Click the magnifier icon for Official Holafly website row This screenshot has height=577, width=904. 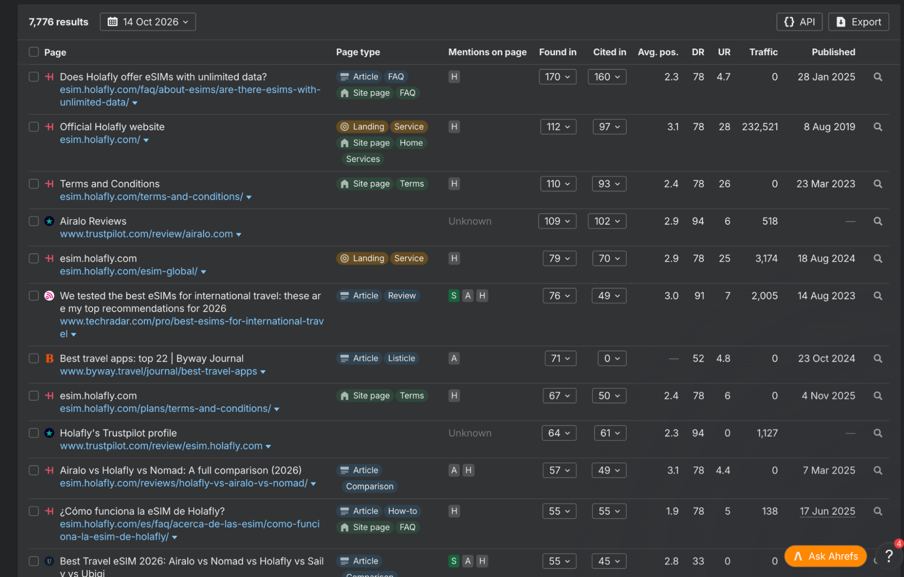(x=878, y=127)
